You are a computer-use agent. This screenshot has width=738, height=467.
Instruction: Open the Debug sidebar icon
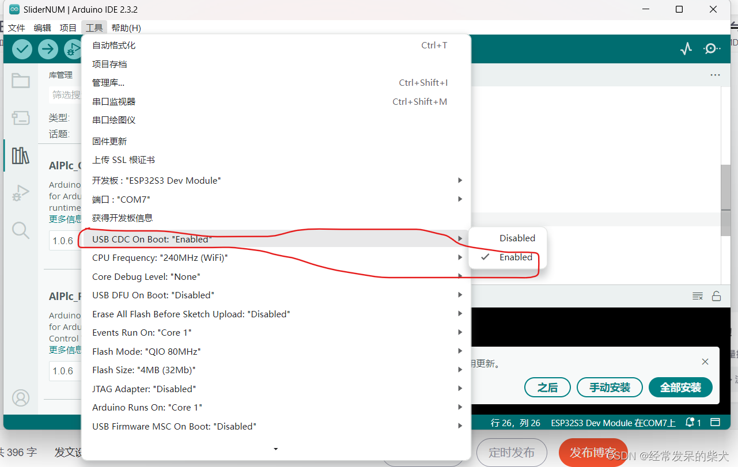21,193
